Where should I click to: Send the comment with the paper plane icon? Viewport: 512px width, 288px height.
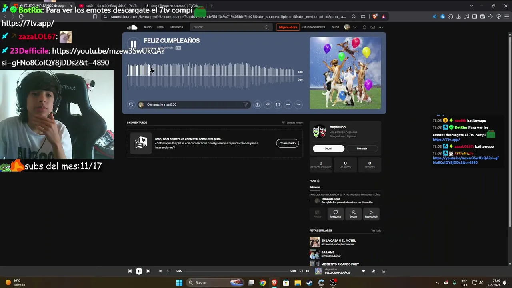pos(246,105)
